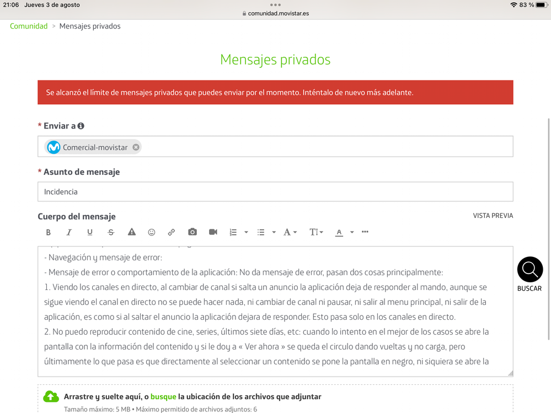Open the font size dropdown
551x413 pixels.
[316, 232]
